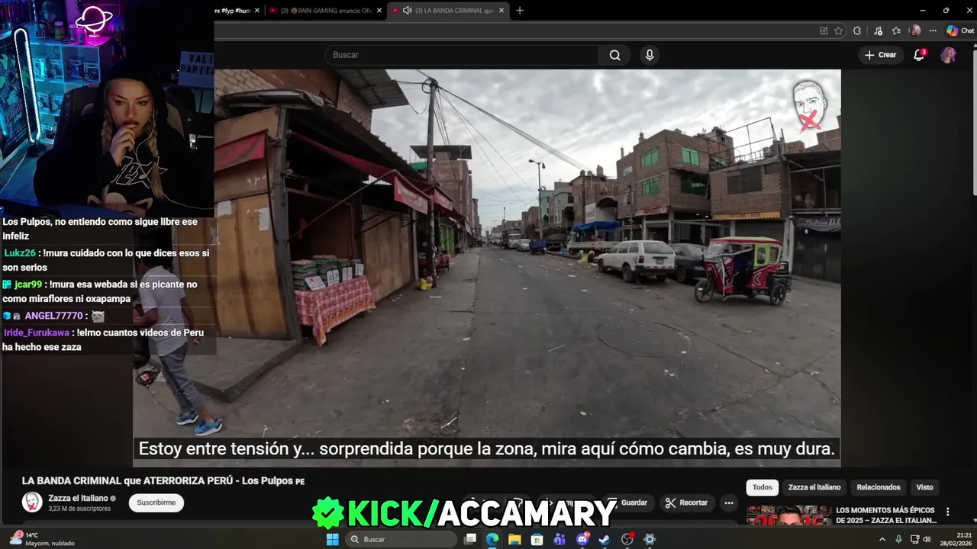
Task: Select the Todos filter chip
Action: (x=762, y=487)
